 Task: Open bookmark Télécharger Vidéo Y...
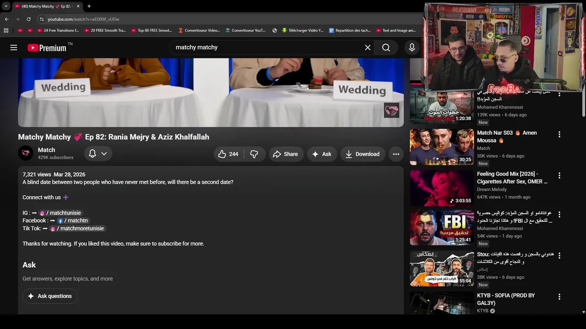303,31
